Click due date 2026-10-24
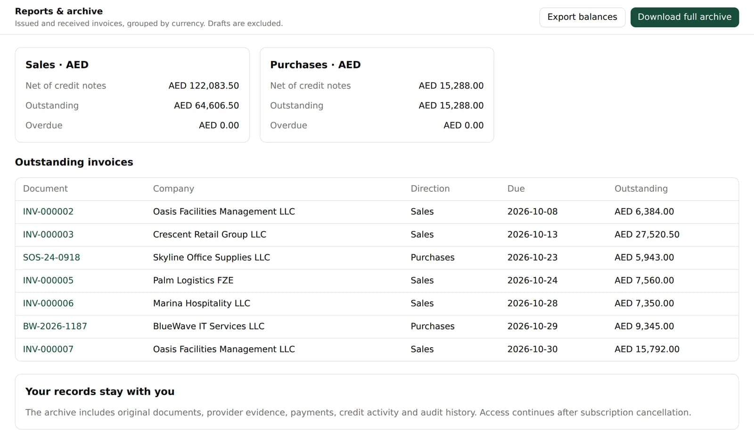Viewport: 754px width, 434px height. coord(533,280)
